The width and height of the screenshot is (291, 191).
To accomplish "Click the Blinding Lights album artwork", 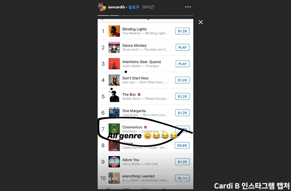I will [114, 31].
